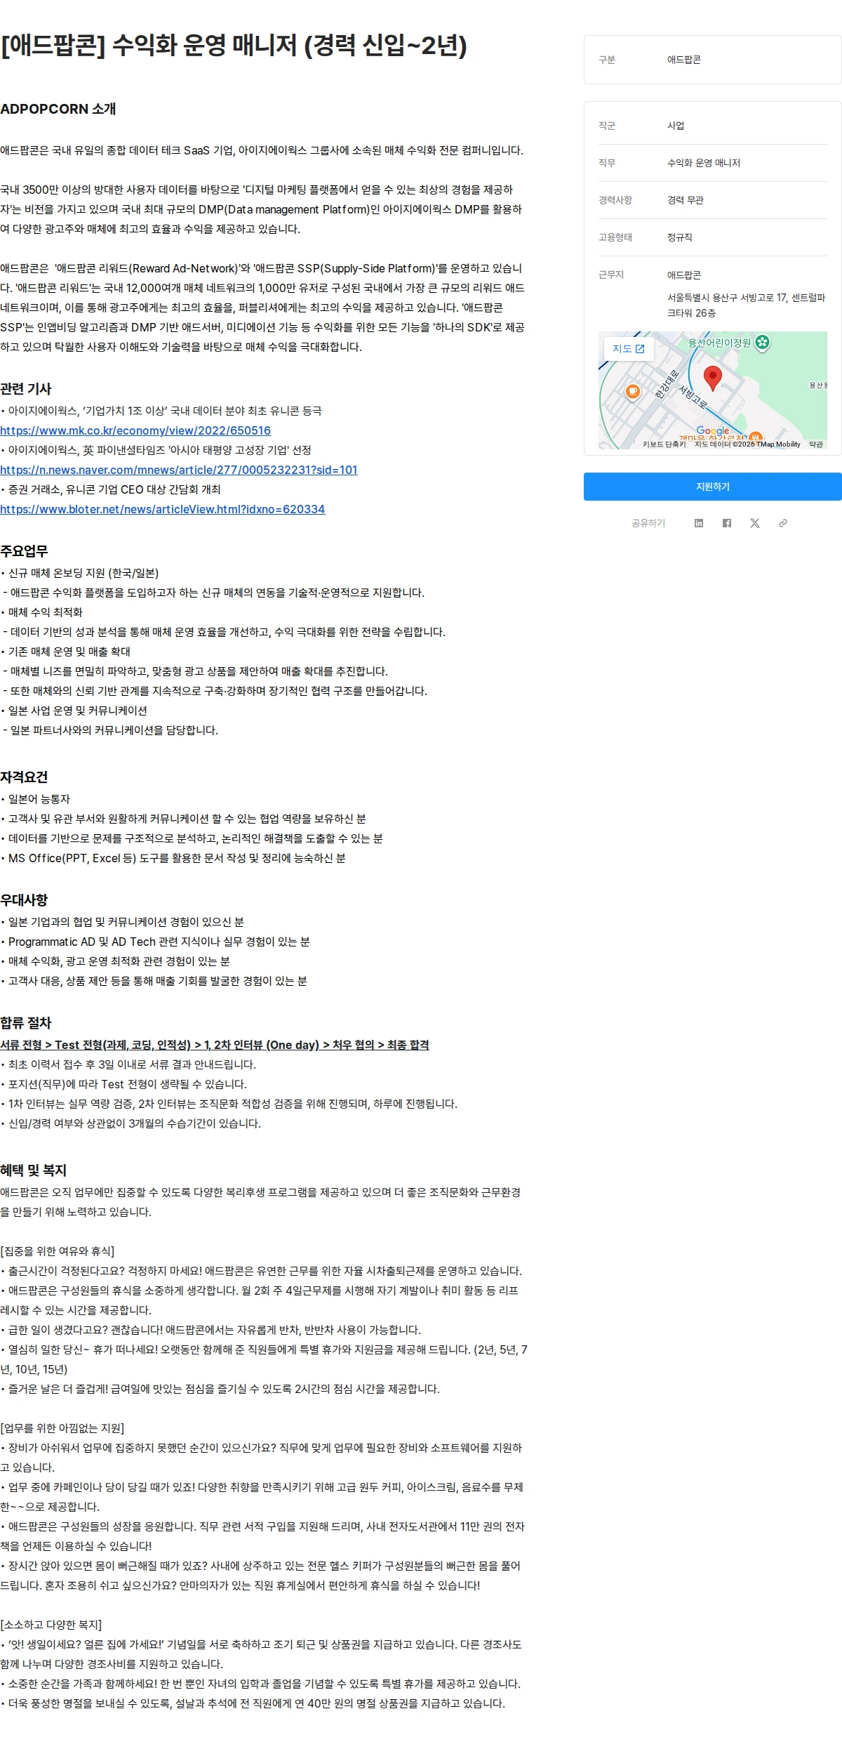Click the 경력사항 value 경력 무관
Image resolution: width=842 pixels, height=1742 pixels.
pos(686,200)
